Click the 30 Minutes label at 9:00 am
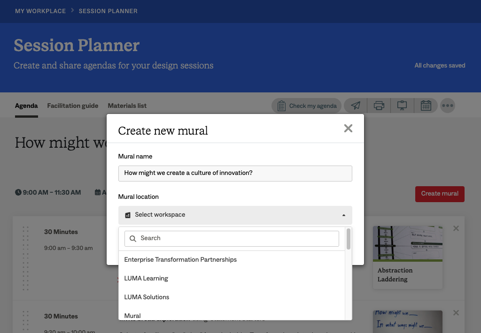This screenshot has width=481, height=333. click(61, 232)
